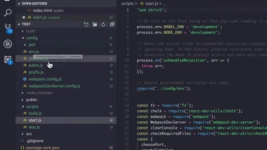Collapse all folders in explorer
267x150 pixels.
pyautogui.click(x=112, y=24)
